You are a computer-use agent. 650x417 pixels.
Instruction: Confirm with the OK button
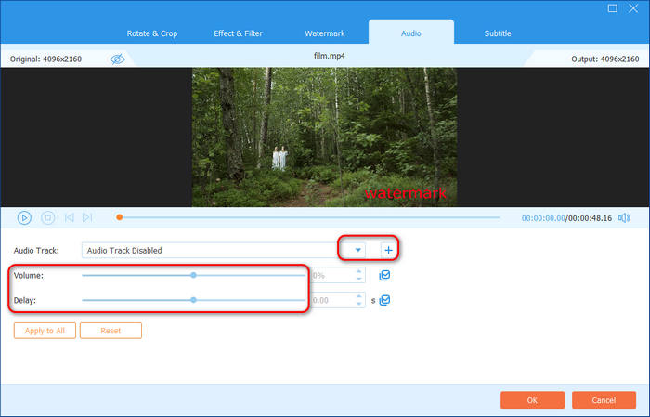coord(532,400)
